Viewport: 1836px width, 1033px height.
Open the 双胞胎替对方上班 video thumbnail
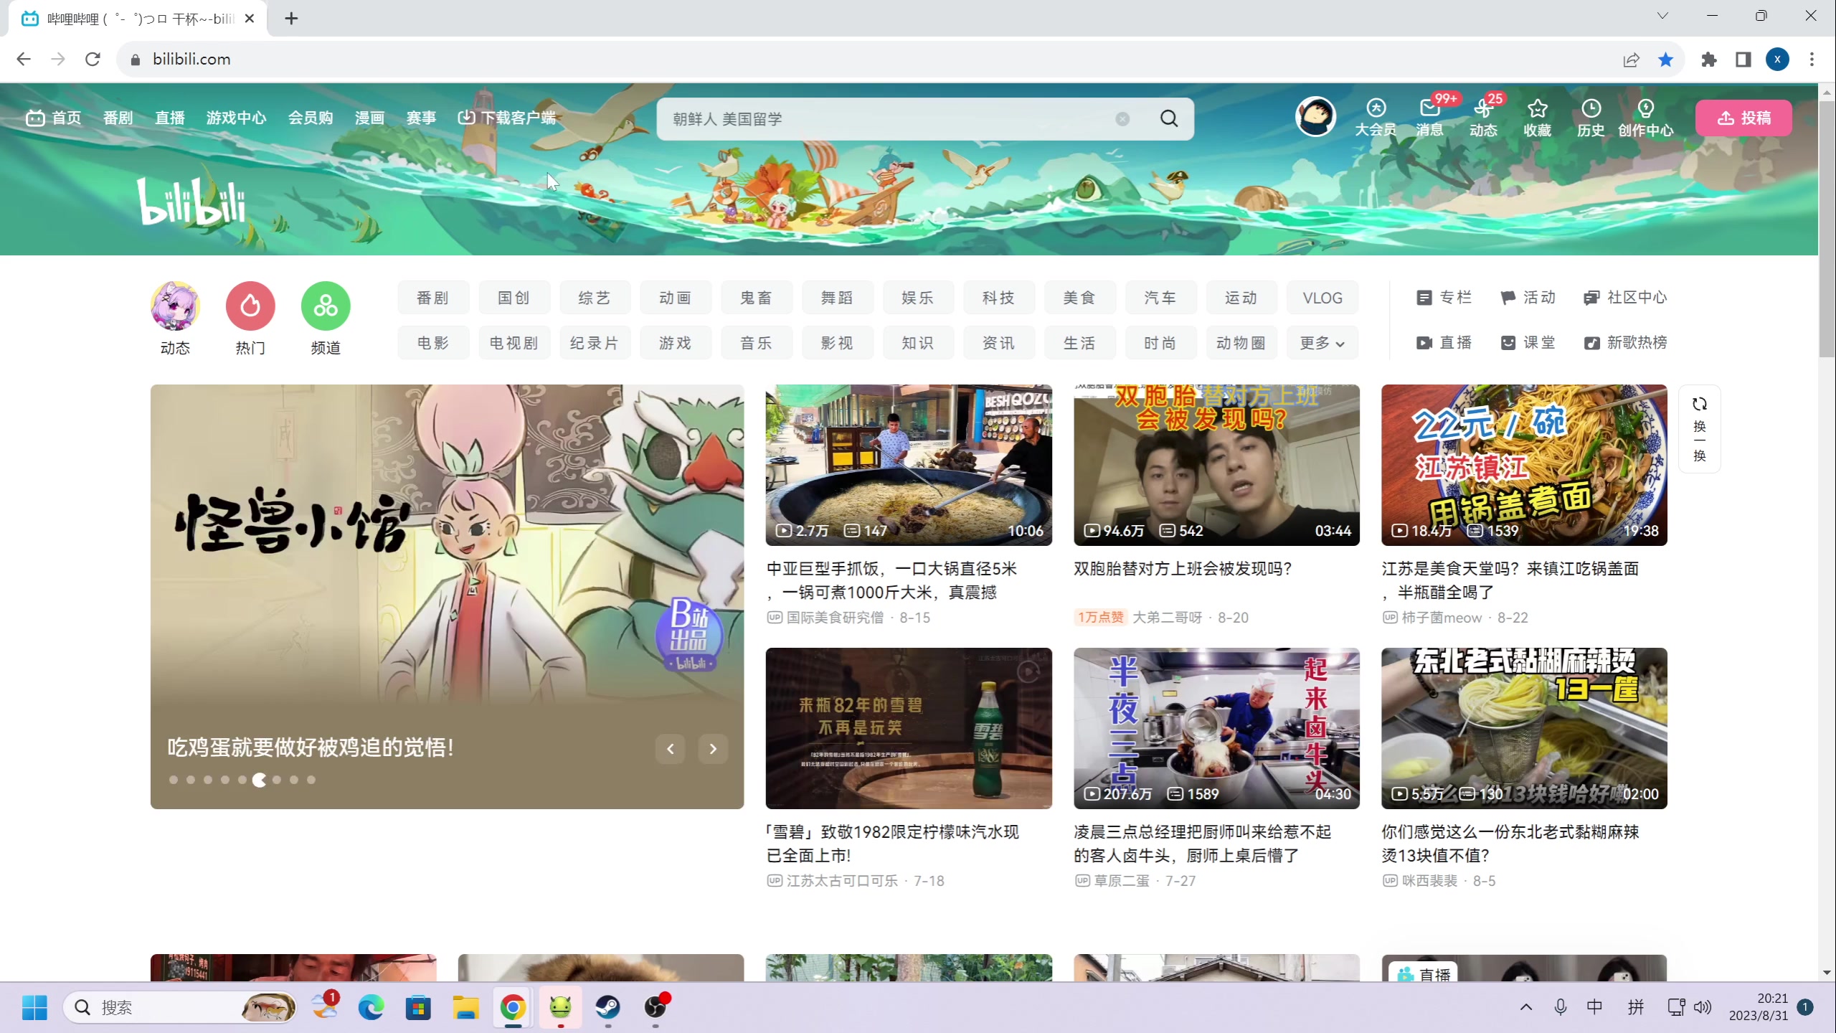pos(1216,465)
